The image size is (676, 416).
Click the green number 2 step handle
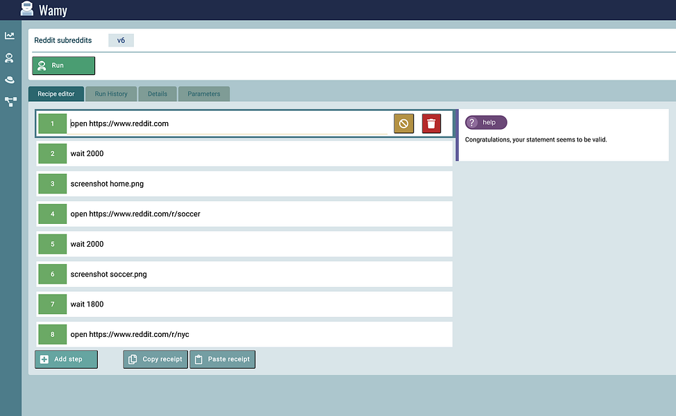(53, 154)
